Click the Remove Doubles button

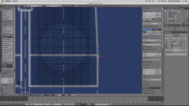(x=8, y=69)
